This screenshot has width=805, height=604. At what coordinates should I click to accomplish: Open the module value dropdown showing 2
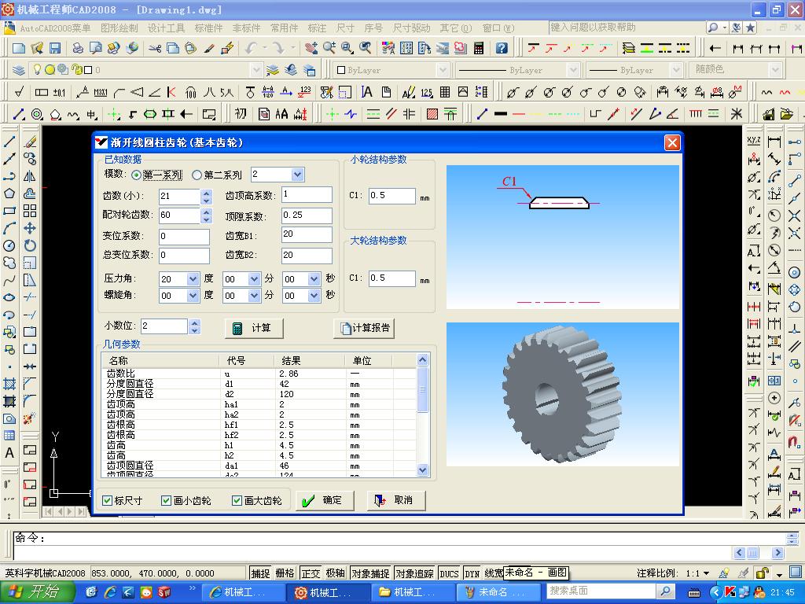[297, 175]
